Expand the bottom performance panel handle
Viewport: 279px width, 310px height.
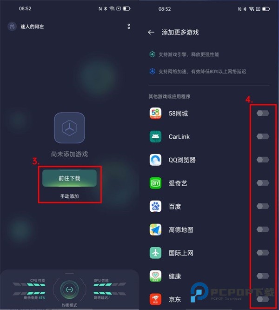[69, 274]
